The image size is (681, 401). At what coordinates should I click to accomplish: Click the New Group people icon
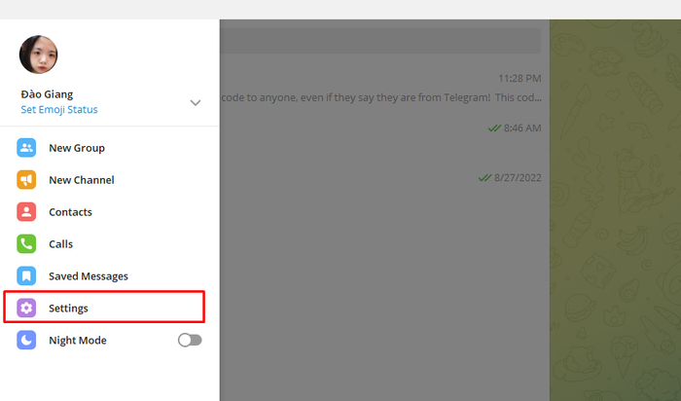26,148
